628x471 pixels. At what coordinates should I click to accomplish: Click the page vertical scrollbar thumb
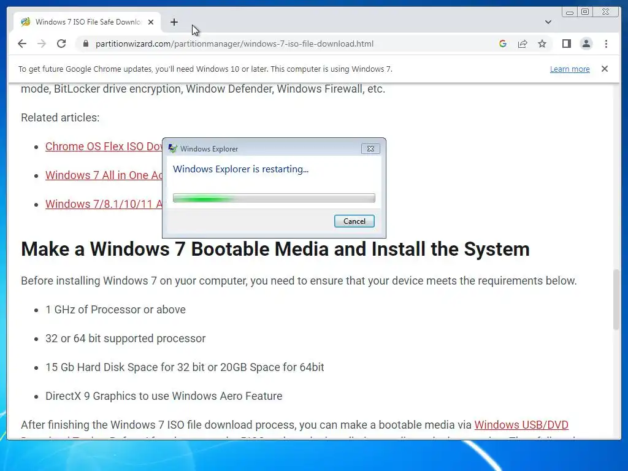(x=616, y=299)
